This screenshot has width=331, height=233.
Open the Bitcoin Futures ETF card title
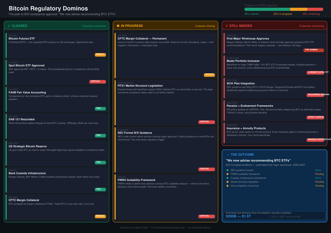(x=22, y=39)
